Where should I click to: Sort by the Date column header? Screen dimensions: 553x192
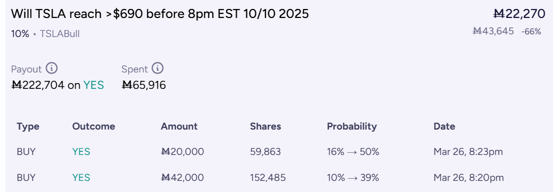pos(444,126)
